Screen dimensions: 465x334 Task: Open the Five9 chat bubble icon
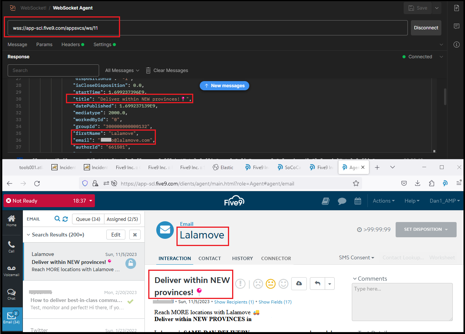tap(342, 201)
